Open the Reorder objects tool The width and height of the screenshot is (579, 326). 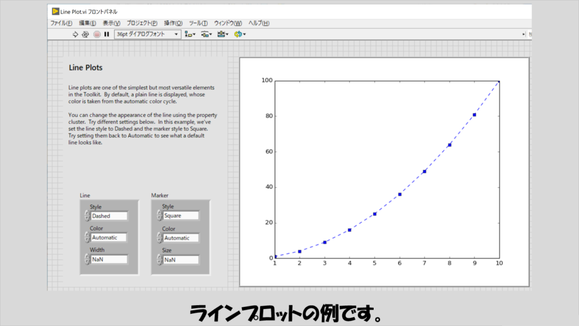pos(239,34)
